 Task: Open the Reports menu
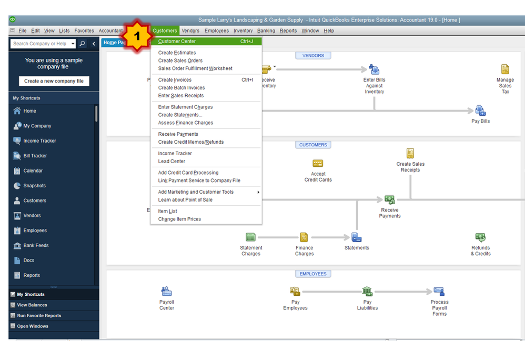click(288, 31)
